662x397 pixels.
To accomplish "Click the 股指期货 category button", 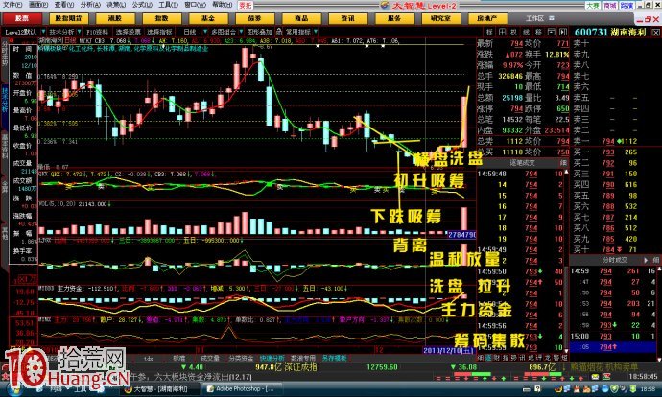I will 68,18.
